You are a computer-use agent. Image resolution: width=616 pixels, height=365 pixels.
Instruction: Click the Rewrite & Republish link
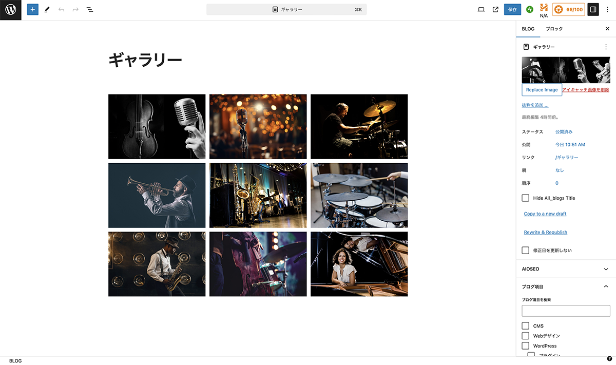click(x=545, y=233)
